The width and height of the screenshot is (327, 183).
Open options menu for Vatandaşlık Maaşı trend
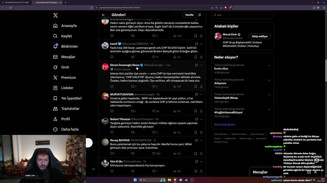coord(269,95)
